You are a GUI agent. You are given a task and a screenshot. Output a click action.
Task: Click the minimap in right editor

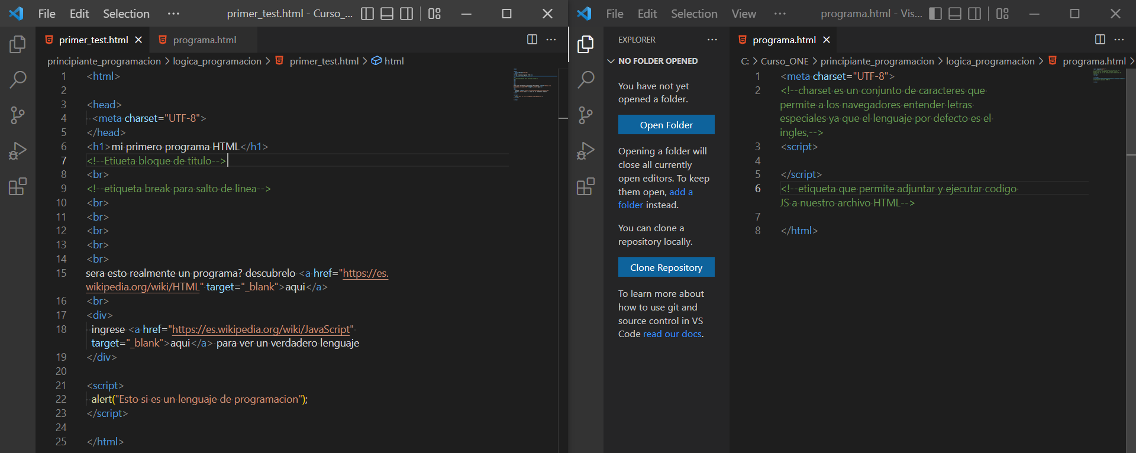[1108, 76]
